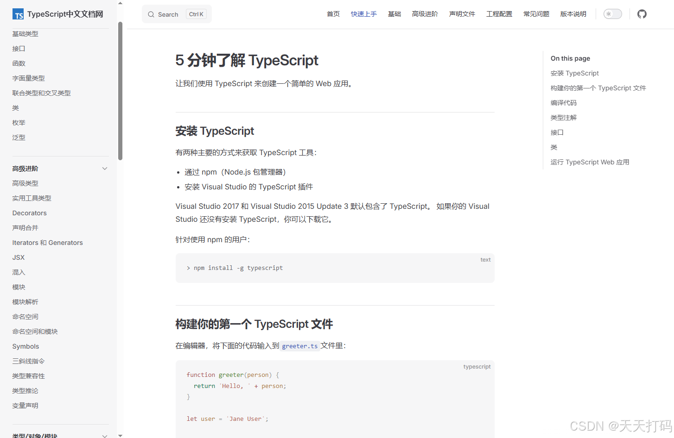Open 高级类型 in the sidebar

pyautogui.click(x=25, y=183)
